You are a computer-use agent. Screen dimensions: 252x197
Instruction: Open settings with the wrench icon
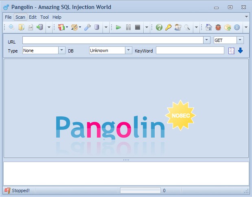88,27
